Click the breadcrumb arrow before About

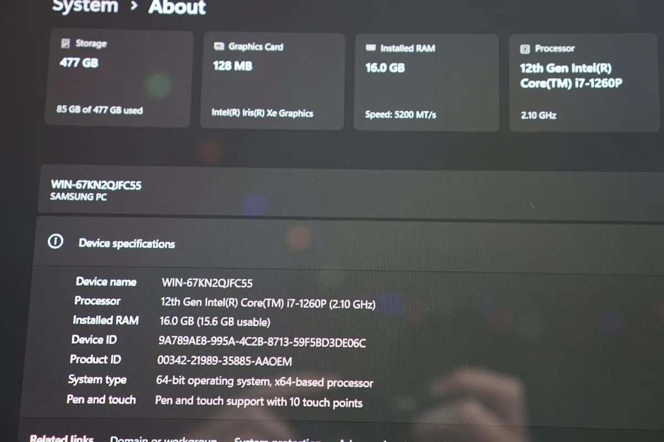(134, 7)
